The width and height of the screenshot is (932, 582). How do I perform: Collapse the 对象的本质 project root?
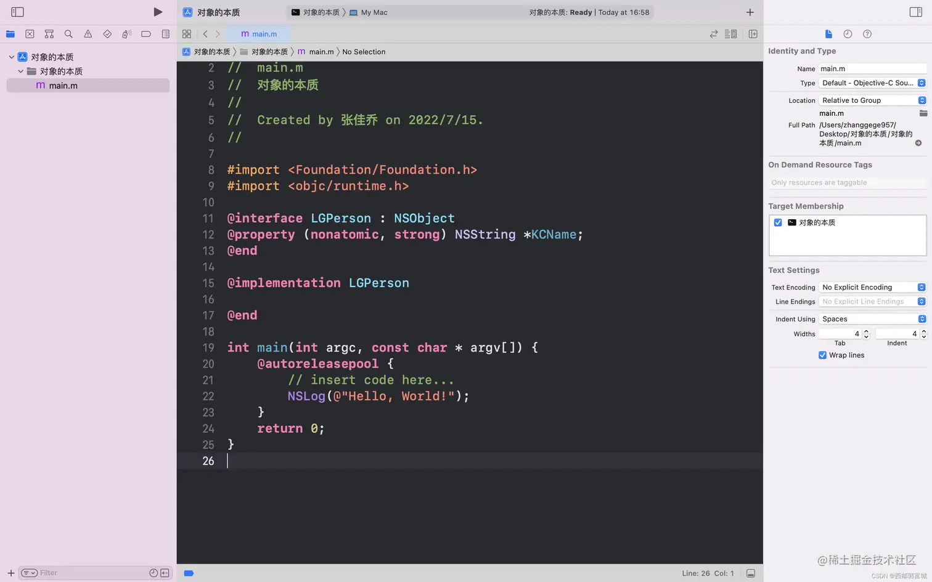[x=11, y=57]
